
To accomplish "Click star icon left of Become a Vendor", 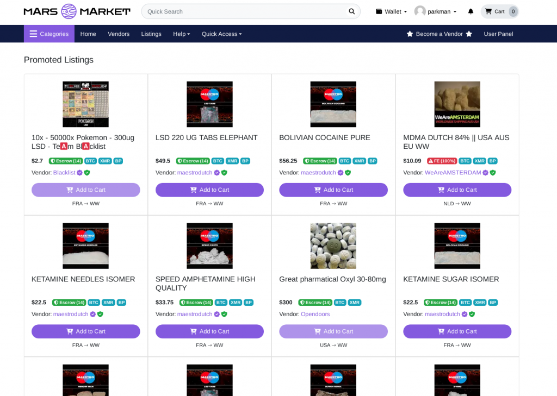I will 410,34.
